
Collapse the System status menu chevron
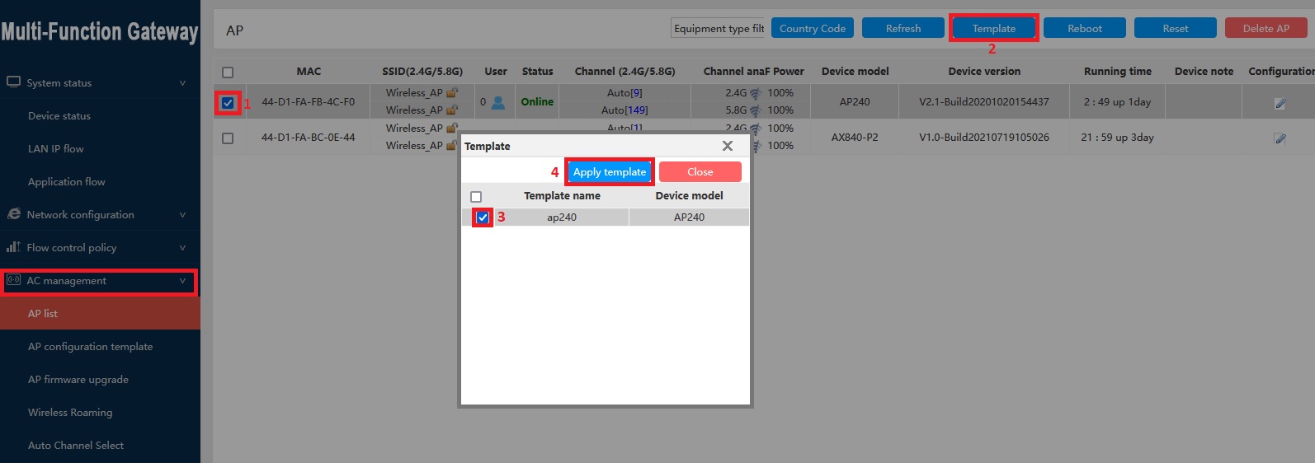click(x=182, y=83)
